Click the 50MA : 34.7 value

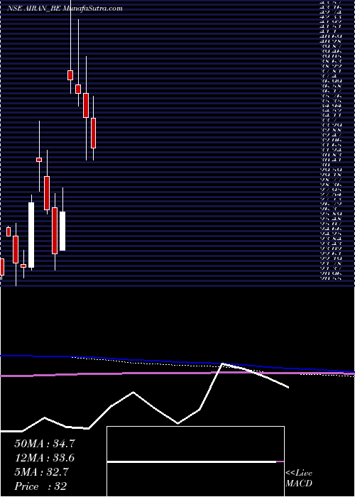click(x=45, y=444)
